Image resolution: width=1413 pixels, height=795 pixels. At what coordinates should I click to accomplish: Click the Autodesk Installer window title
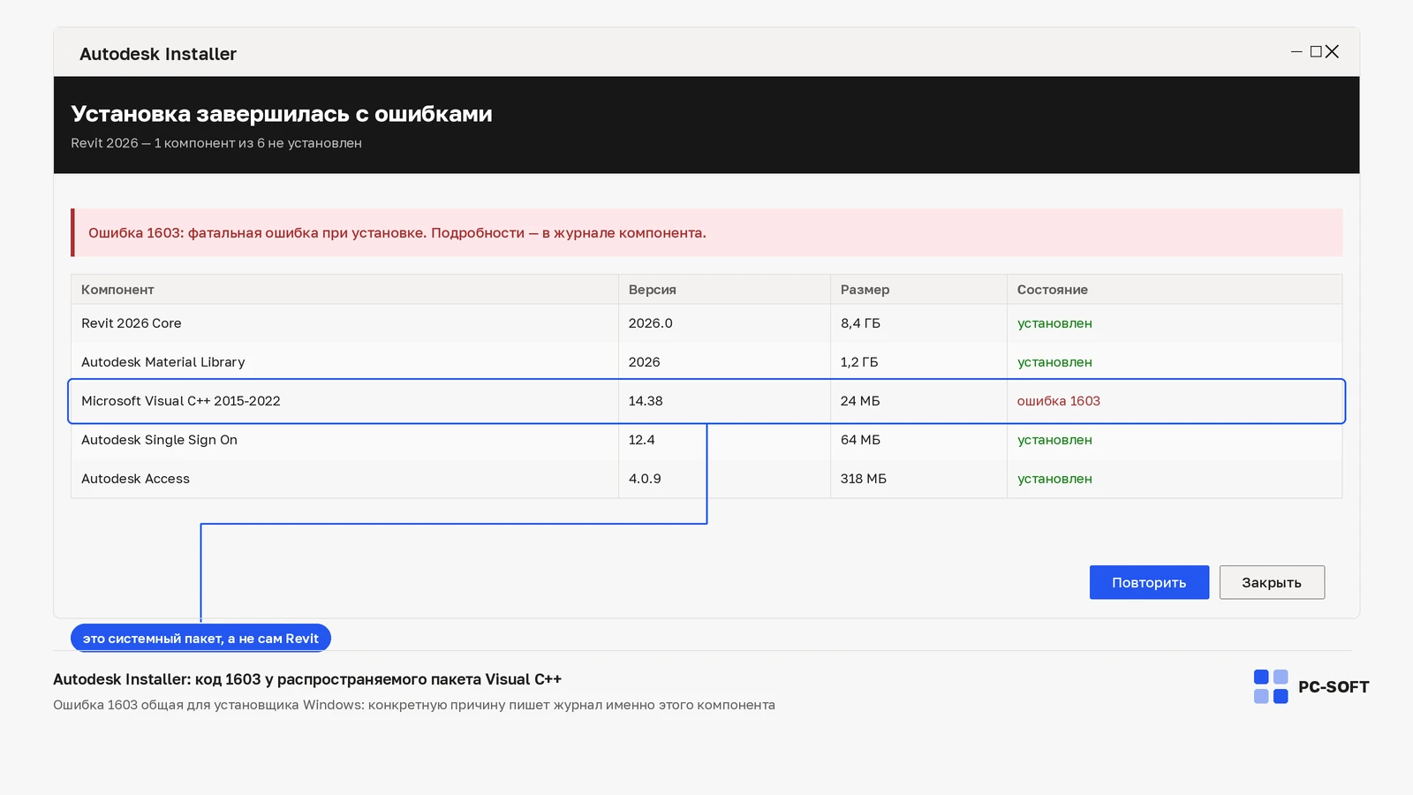pos(158,54)
